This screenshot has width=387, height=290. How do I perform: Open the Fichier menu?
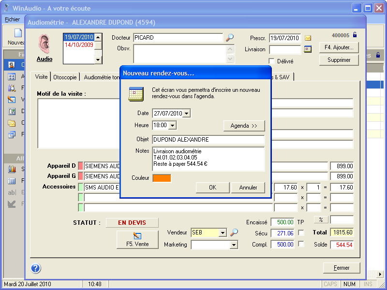click(x=12, y=20)
